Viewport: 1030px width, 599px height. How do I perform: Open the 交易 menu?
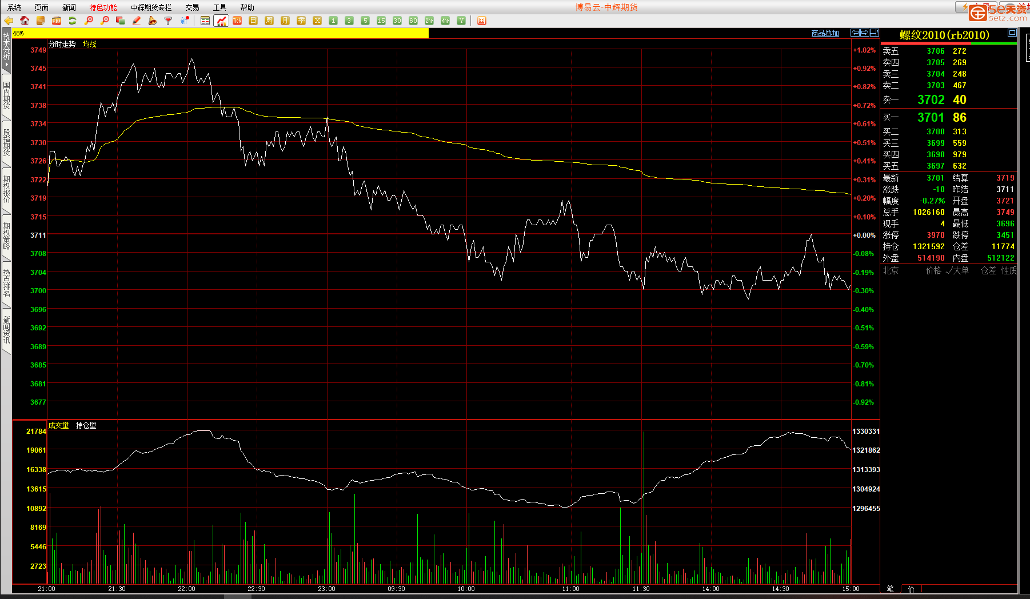[x=192, y=7]
